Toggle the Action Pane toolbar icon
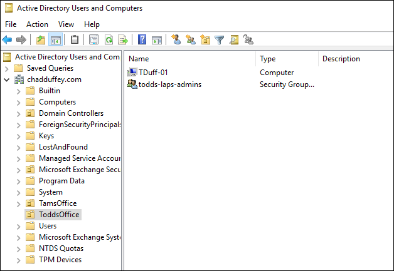The width and height of the screenshot is (394, 271). (x=157, y=39)
